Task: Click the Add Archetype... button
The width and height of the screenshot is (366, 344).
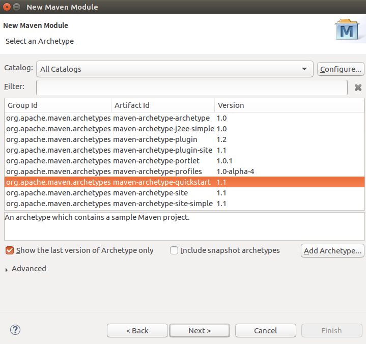Action: coord(332,251)
